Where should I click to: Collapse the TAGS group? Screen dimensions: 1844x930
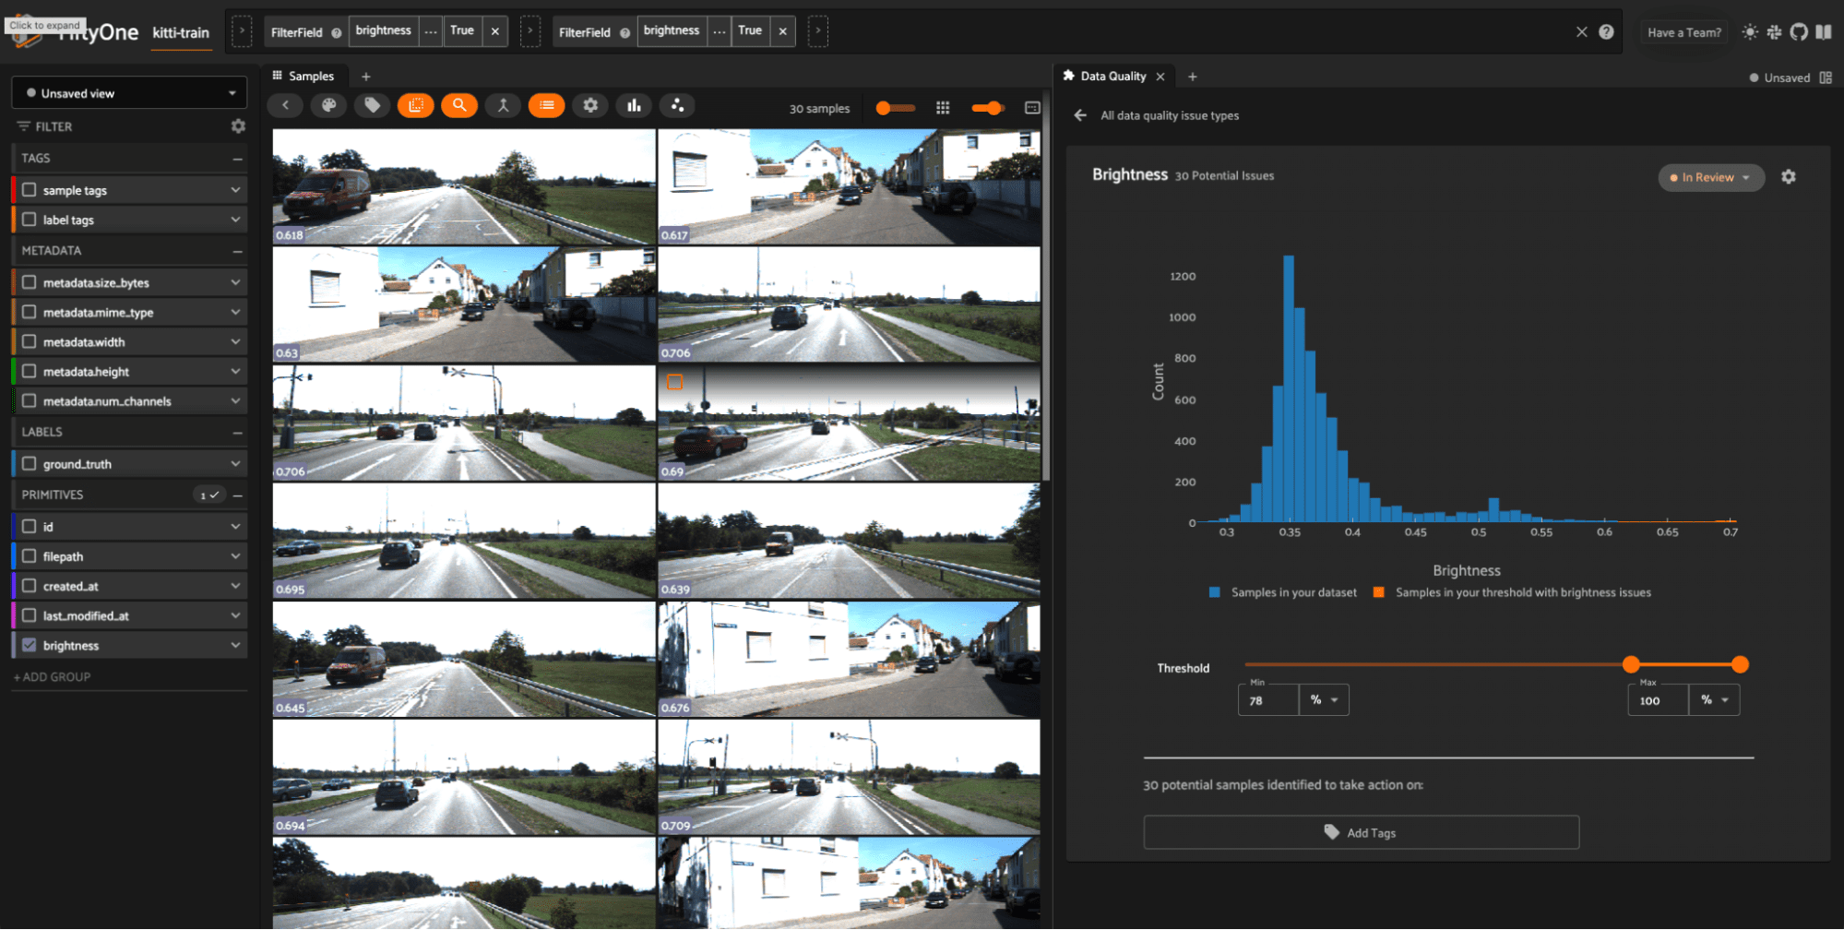(238, 159)
